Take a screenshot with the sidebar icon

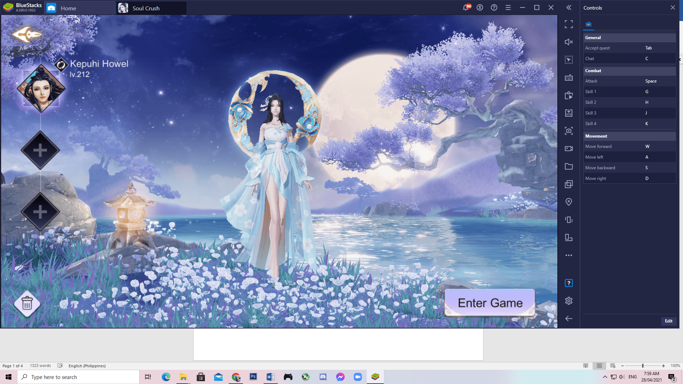tap(569, 131)
